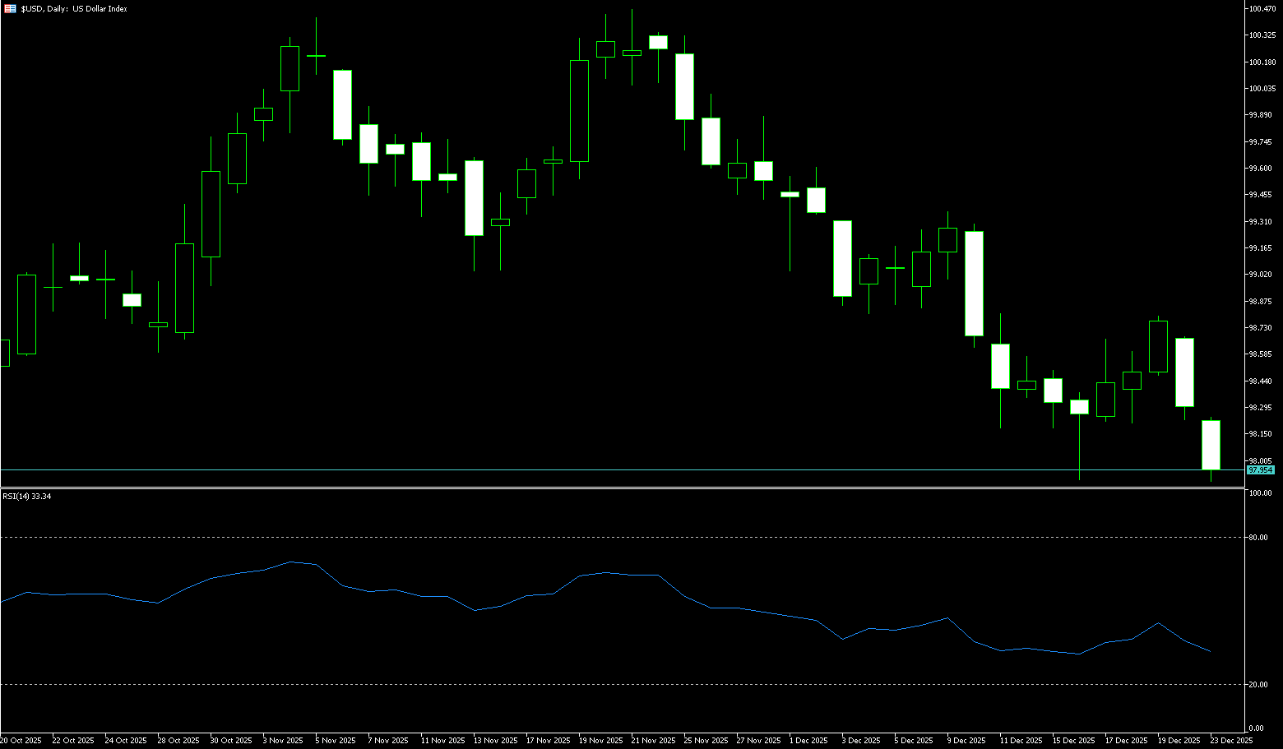1283x749 pixels.
Task: Click the "$USD, Daily: US Dollar Index" title
Action: coord(74,8)
